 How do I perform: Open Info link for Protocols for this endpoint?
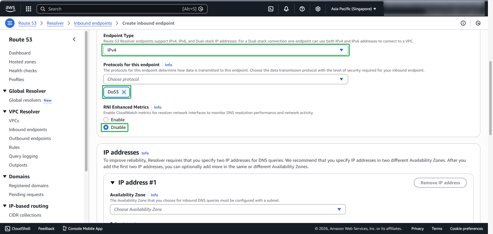coord(168,65)
